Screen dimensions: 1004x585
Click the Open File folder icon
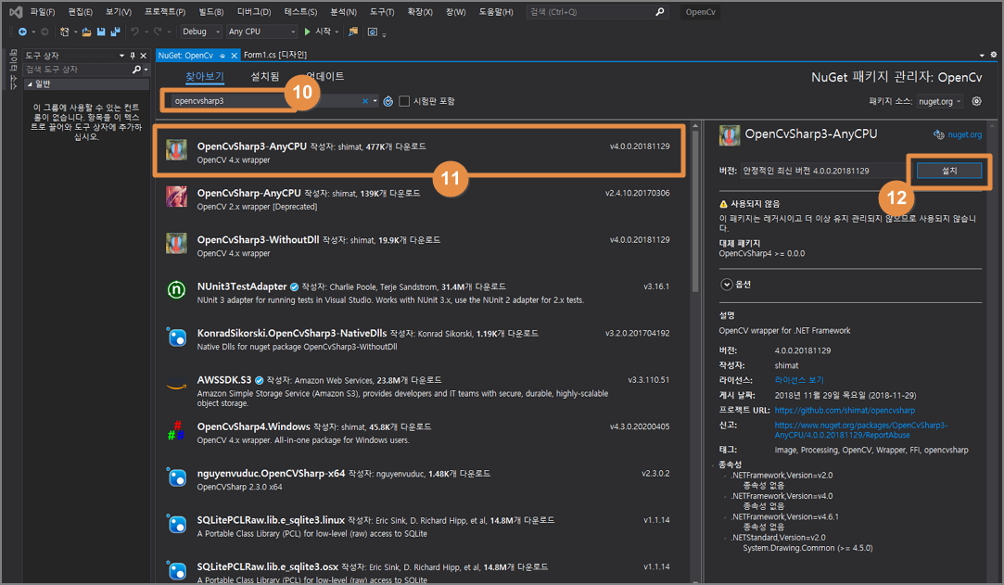tap(86, 32)
